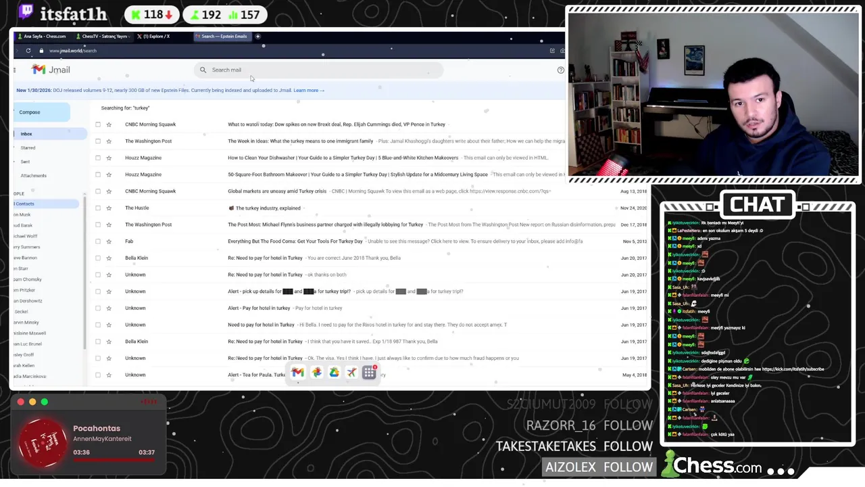Open the Inbox folder in sidebar
Screen dimensions: 865x487
[x=50, y=134]
